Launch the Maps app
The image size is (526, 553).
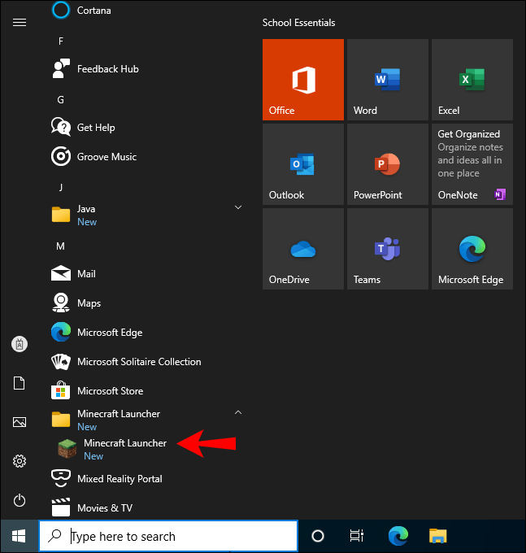tap(146, 303)
